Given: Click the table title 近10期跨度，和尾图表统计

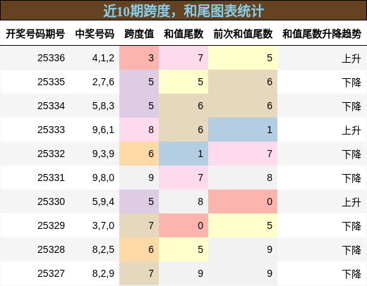Looking at the screenshot, I should point(183,11).
